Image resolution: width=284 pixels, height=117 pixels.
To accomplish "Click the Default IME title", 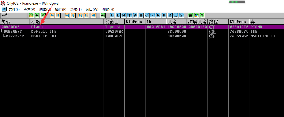I will (x=44, y=32).
